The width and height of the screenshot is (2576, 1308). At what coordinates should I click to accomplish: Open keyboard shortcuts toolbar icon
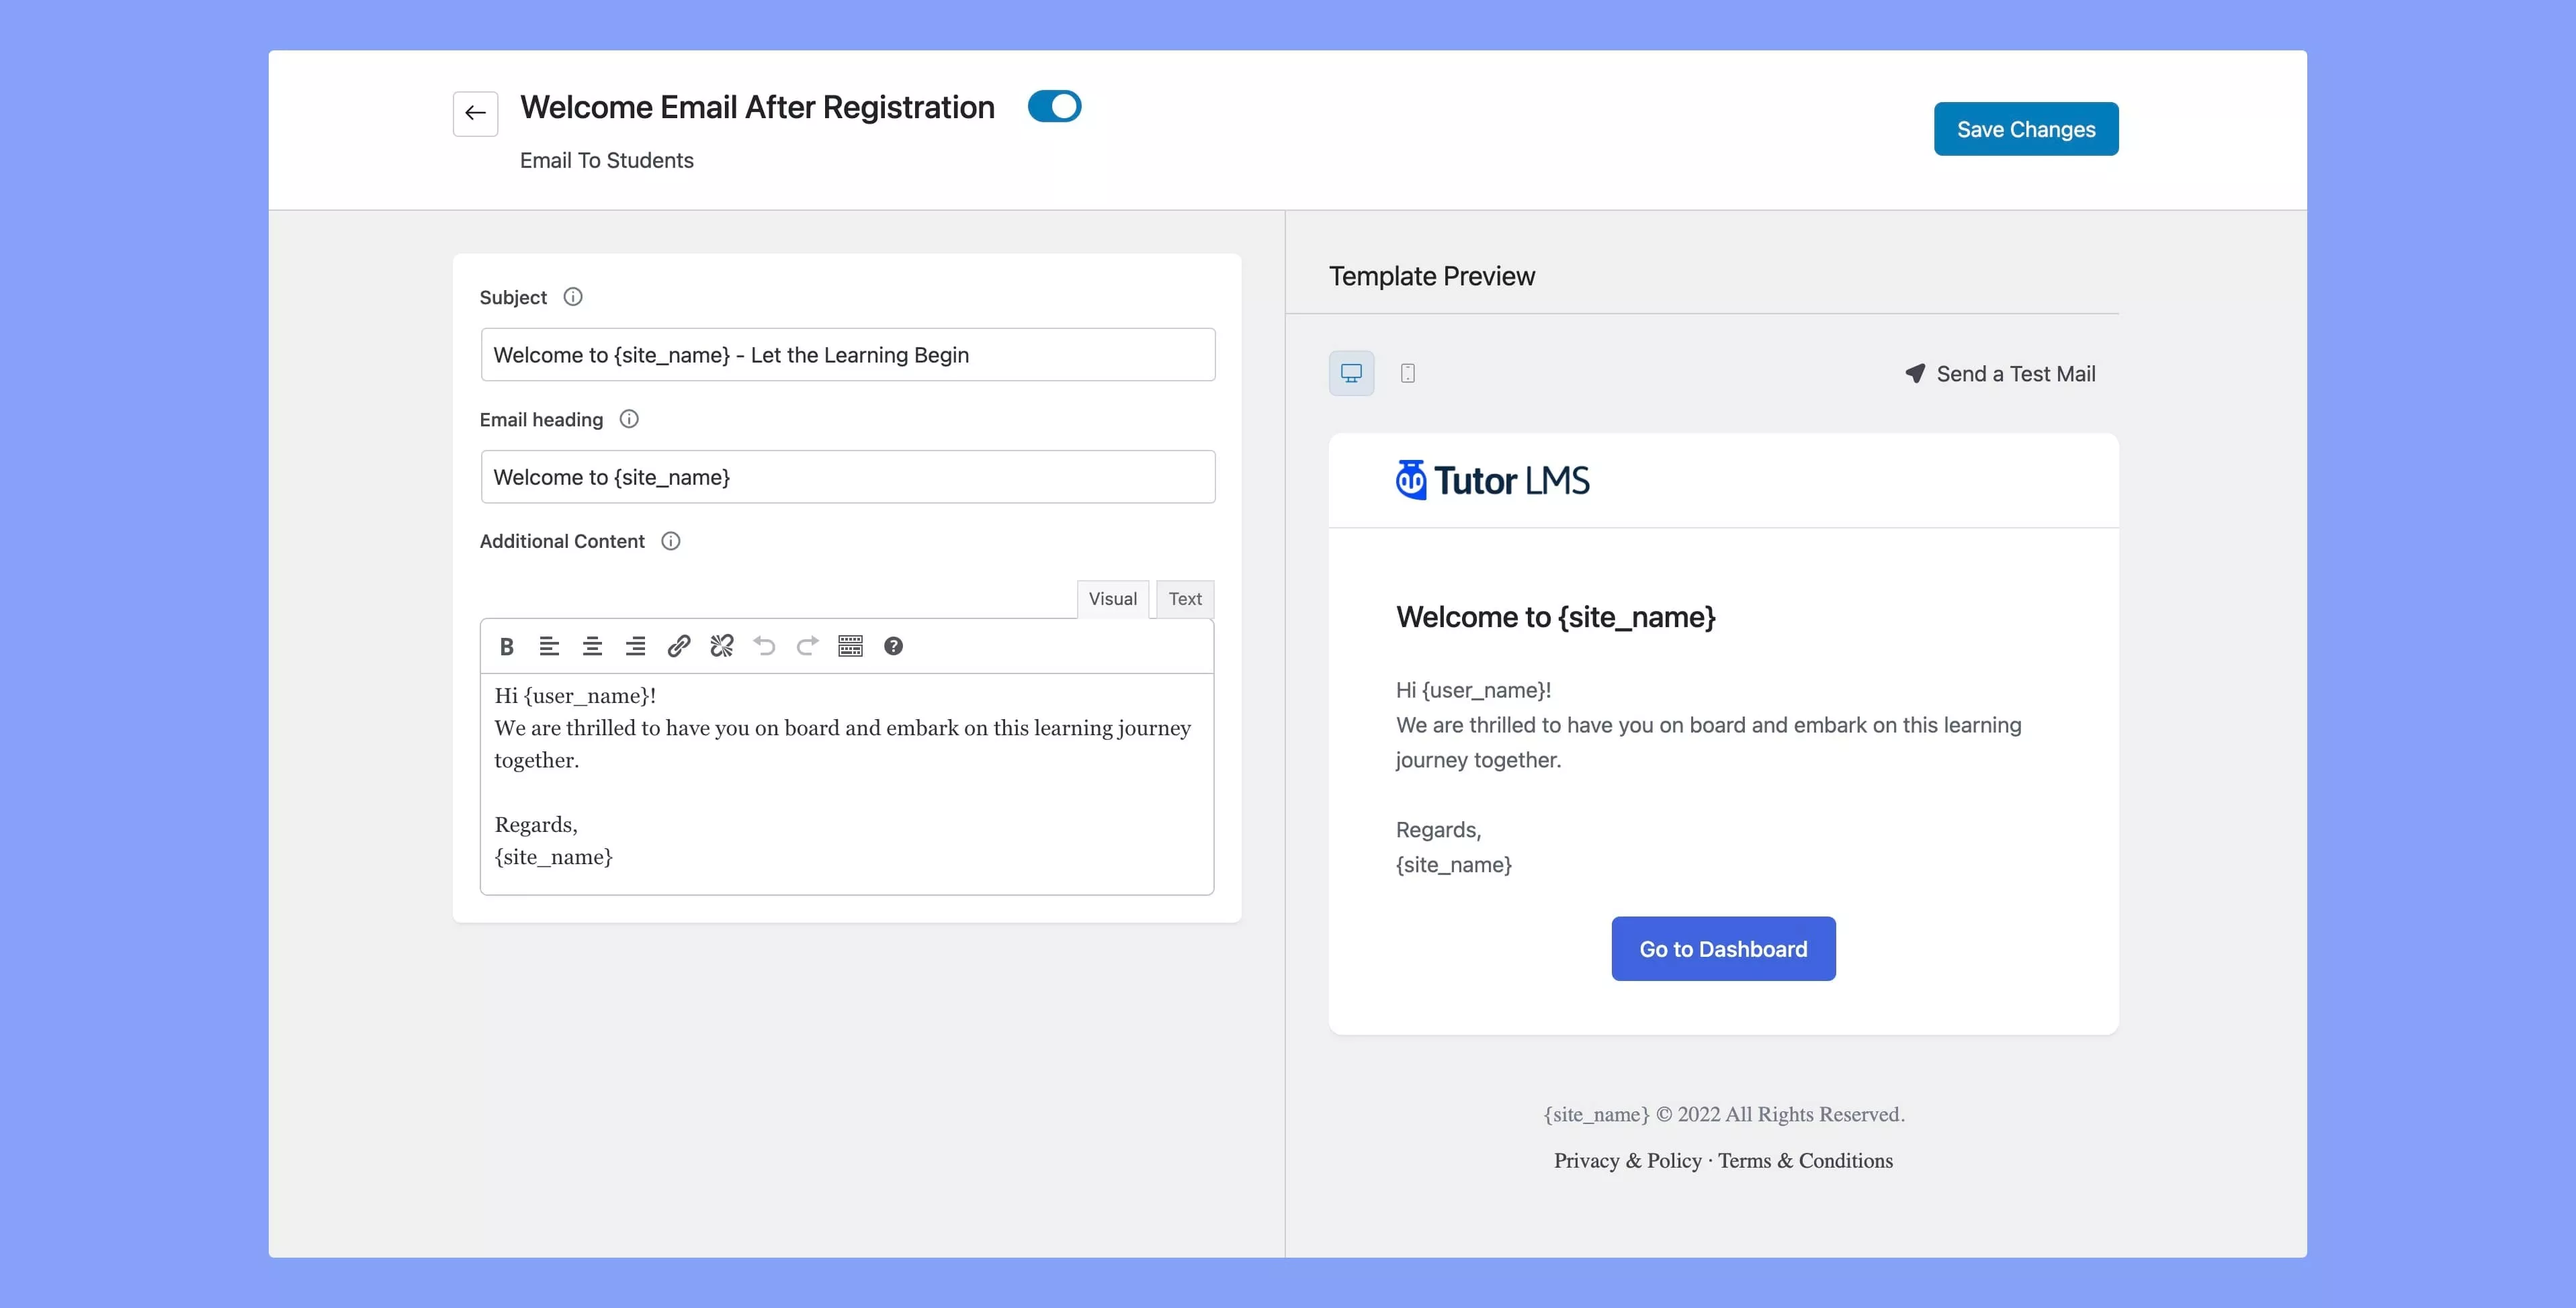point(850,645)
